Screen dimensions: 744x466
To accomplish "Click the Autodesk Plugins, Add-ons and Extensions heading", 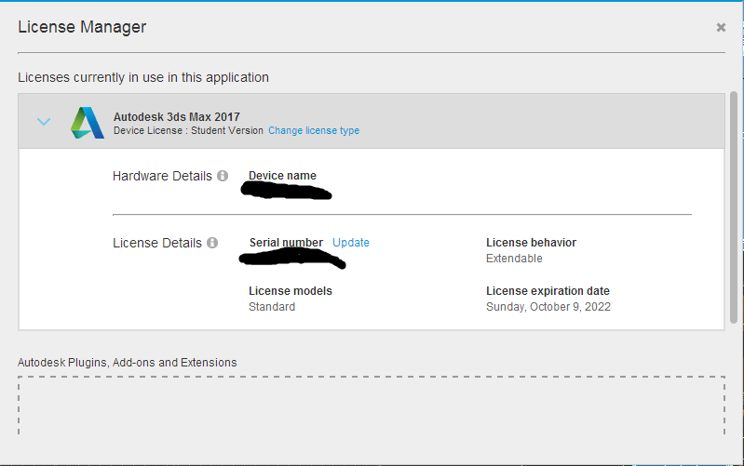I will pyautogui.click(x=128, y=362).
